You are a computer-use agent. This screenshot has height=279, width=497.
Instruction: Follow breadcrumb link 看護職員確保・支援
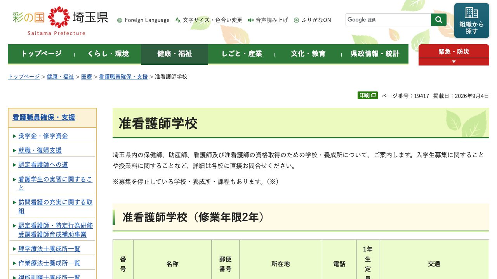point(123,77)
